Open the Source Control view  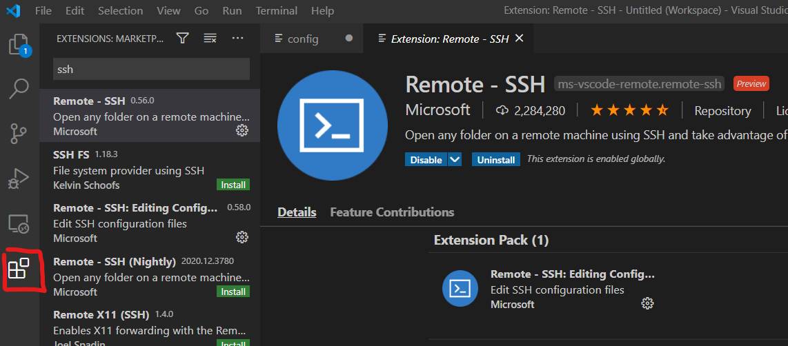click(x=19, y=134)
